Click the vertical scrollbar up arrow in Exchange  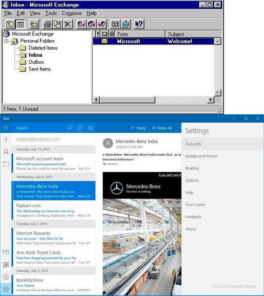coord(218,41)
